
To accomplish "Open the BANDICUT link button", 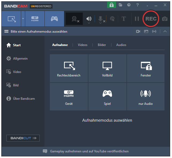I will click(x=23, y=138).
